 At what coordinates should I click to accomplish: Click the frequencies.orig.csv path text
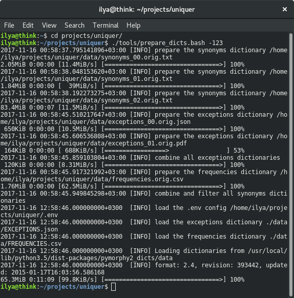148,179
